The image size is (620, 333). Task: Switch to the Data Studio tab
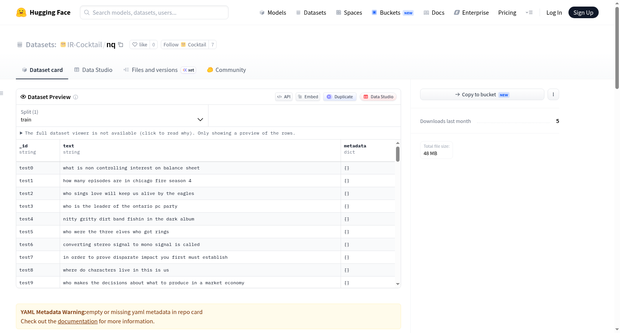(93, 70)
